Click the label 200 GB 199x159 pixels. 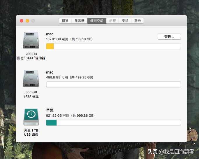pos(31,54)
